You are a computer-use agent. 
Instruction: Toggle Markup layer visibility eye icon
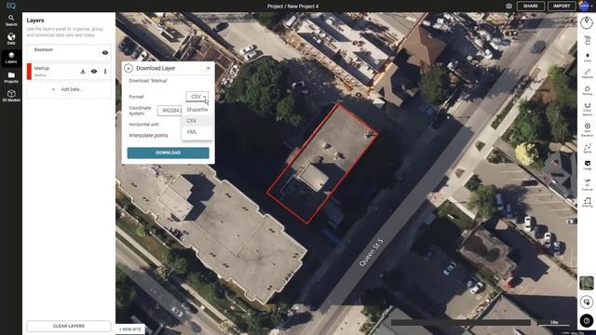point(94,71)
